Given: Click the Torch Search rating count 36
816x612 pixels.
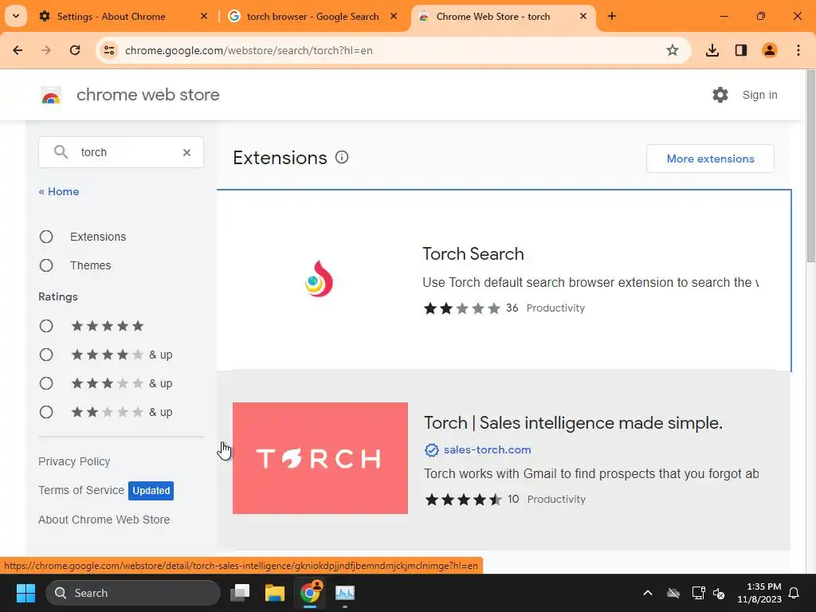Looking at the screenshot, I should click(x=512, y=308).
